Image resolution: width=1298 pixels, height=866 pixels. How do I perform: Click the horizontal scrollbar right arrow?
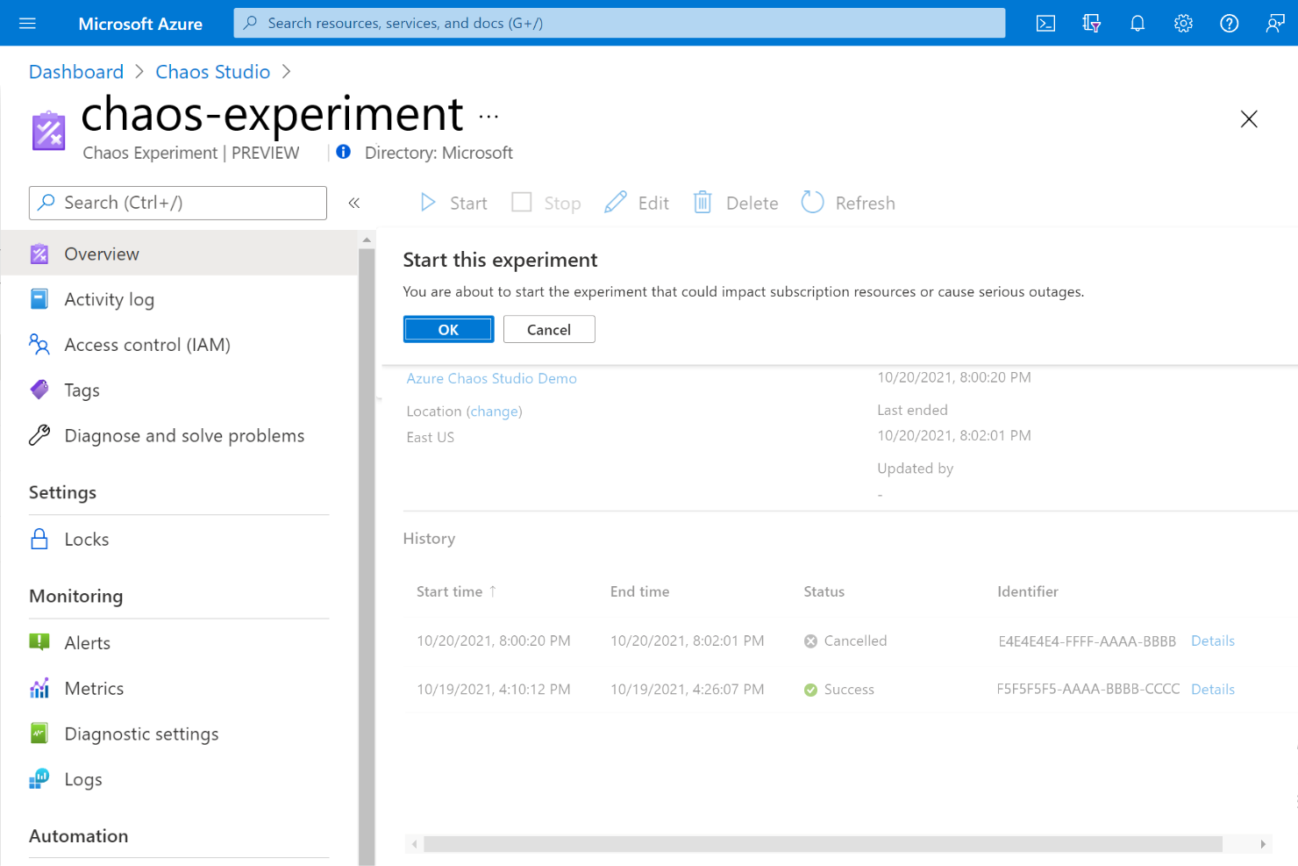point(1263,844)
